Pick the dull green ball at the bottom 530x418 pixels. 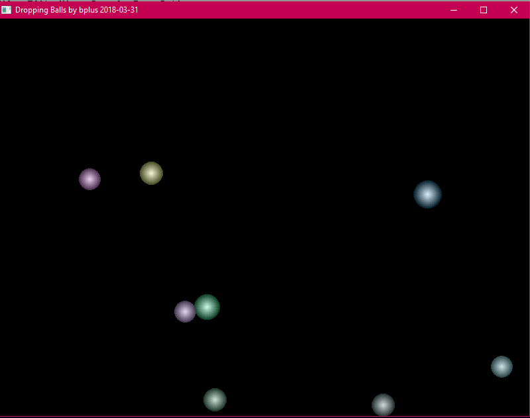tap(215, 399)
